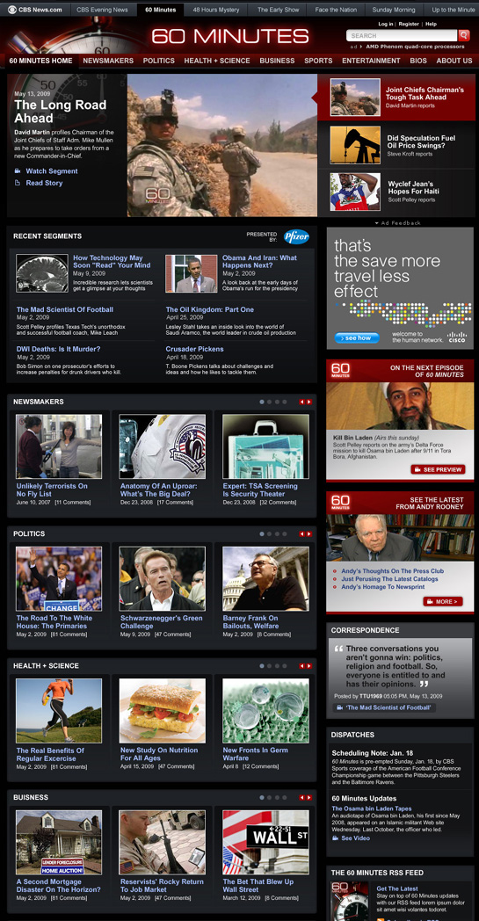Click the Pfizer sponsor logo

296,236
